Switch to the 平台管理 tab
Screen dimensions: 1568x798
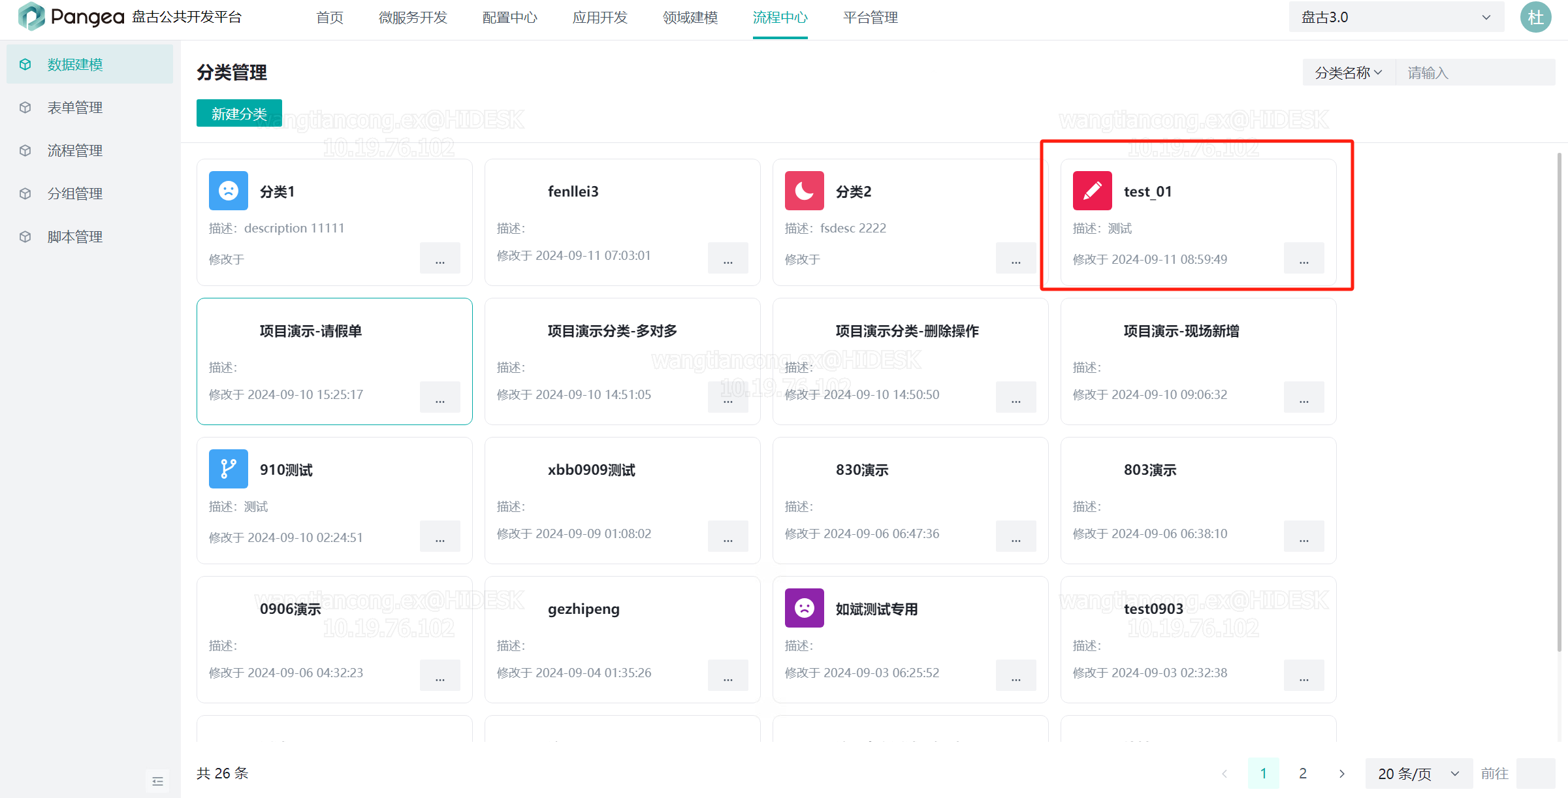click(871, 18)
